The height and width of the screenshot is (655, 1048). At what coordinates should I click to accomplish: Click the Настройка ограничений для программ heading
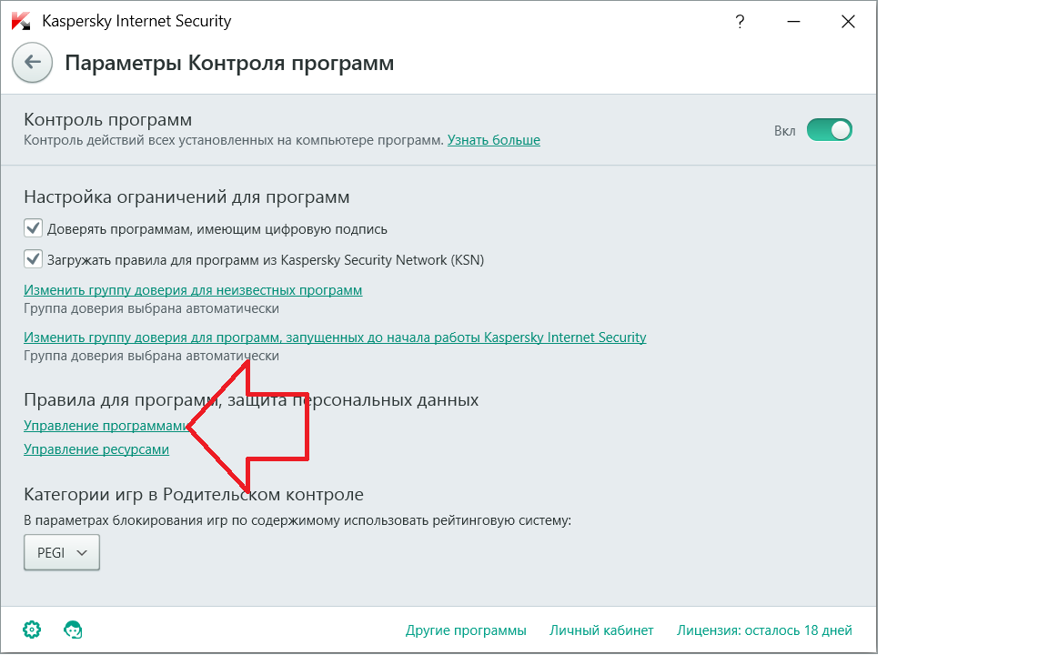click(x=186, y=197)
